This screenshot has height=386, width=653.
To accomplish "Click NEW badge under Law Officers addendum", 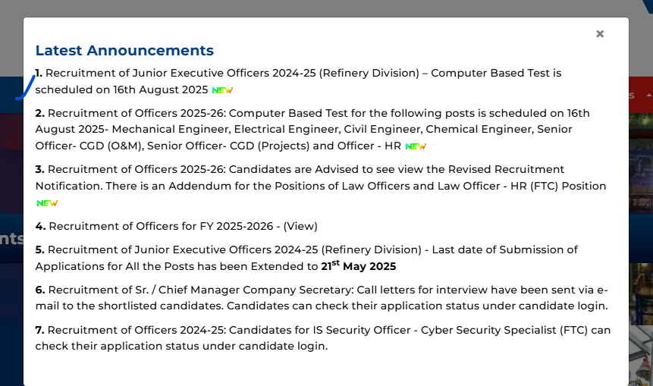I will click(47, 203).
